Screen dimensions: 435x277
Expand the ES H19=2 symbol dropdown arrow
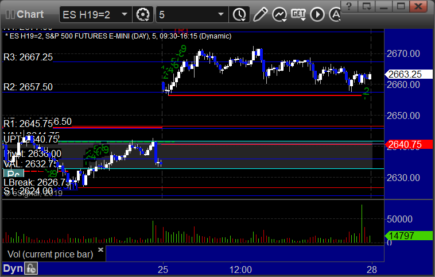tap(125, 14)
